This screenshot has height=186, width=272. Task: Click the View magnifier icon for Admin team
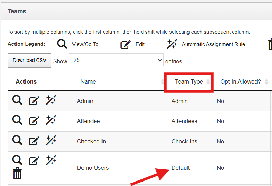[x=17, y=100]
